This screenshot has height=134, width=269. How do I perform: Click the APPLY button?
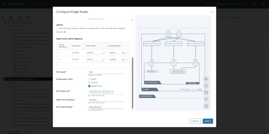click(208, 121)
